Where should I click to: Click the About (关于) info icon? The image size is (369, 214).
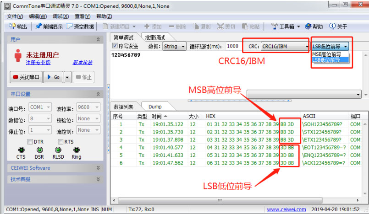(x=332, y=26)
